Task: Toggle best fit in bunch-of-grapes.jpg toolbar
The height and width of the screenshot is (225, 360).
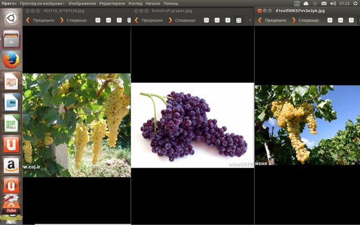Action: [x=238, y=20]
